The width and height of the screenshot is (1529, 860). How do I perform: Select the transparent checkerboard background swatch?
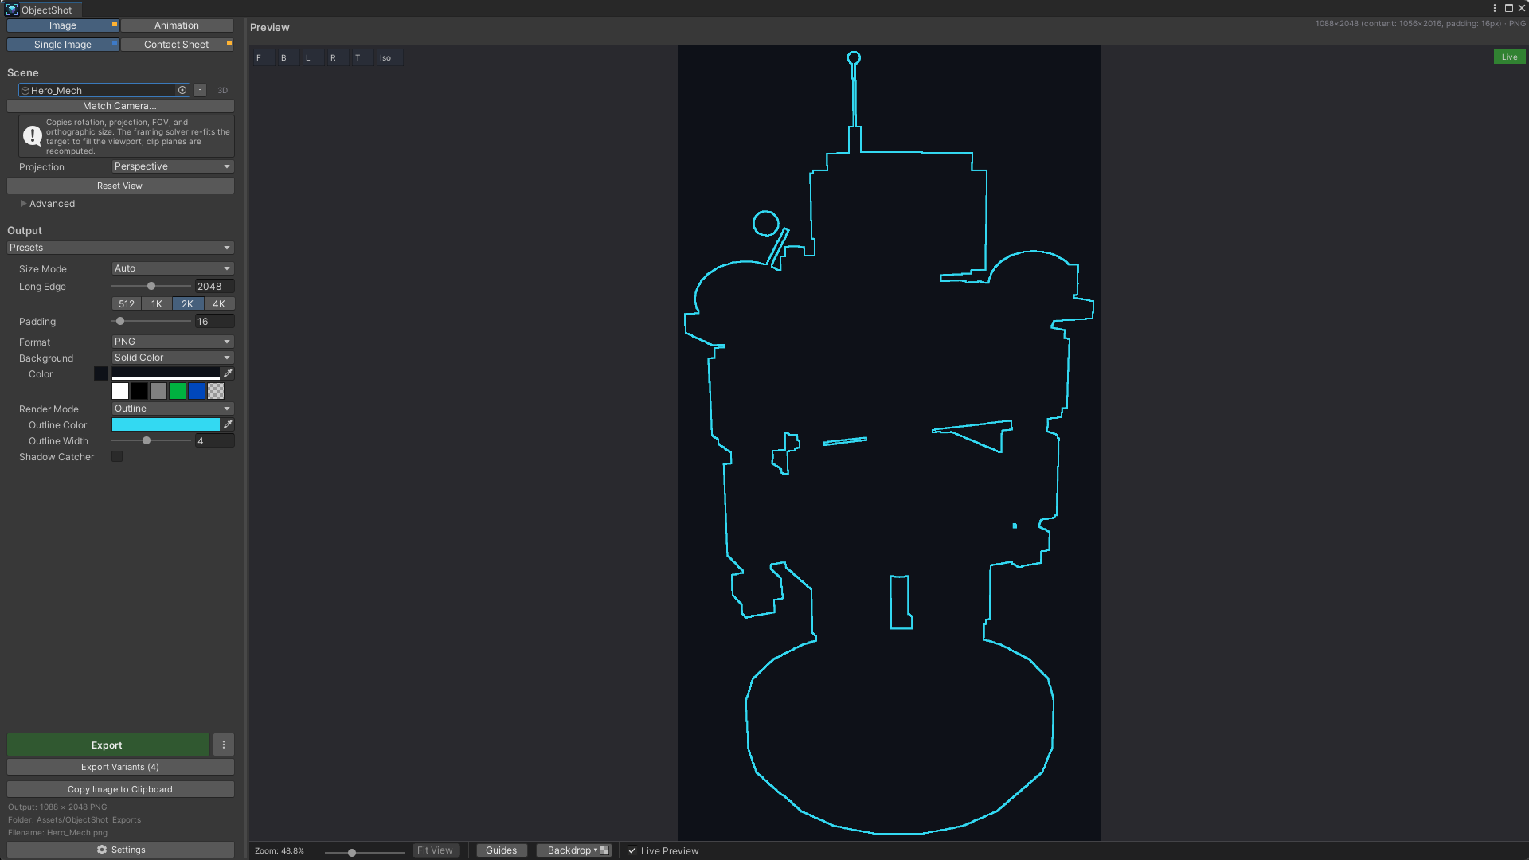tap(216, 391)
